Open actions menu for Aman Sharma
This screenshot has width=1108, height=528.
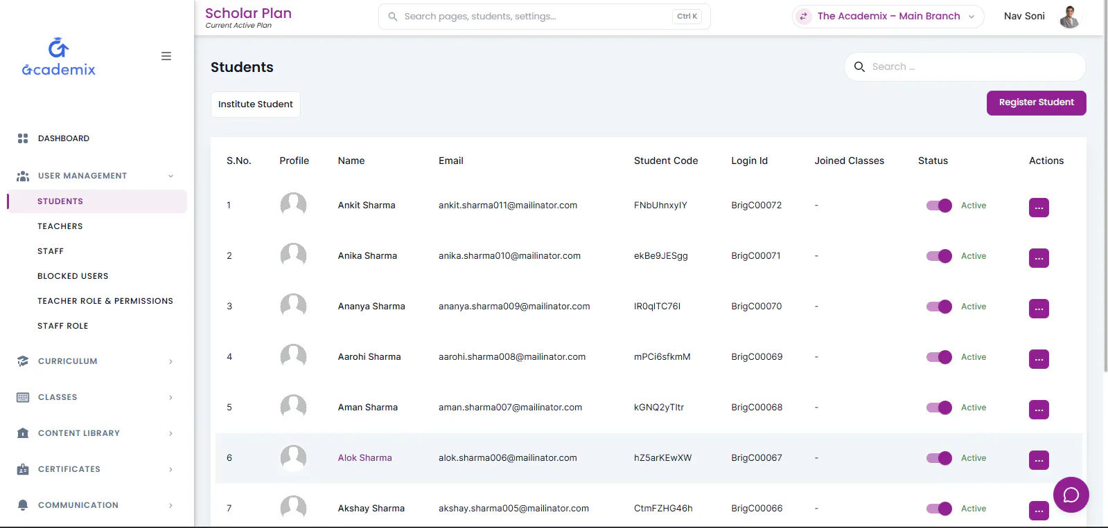coord(1039,410)
